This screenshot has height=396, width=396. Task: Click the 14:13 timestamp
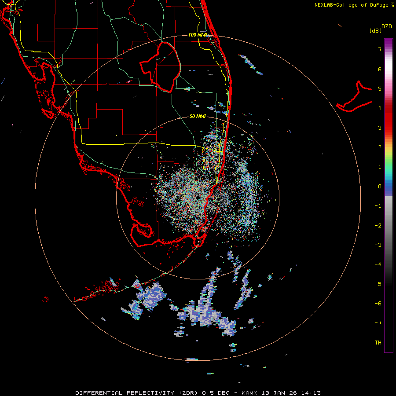pos(311,393)
